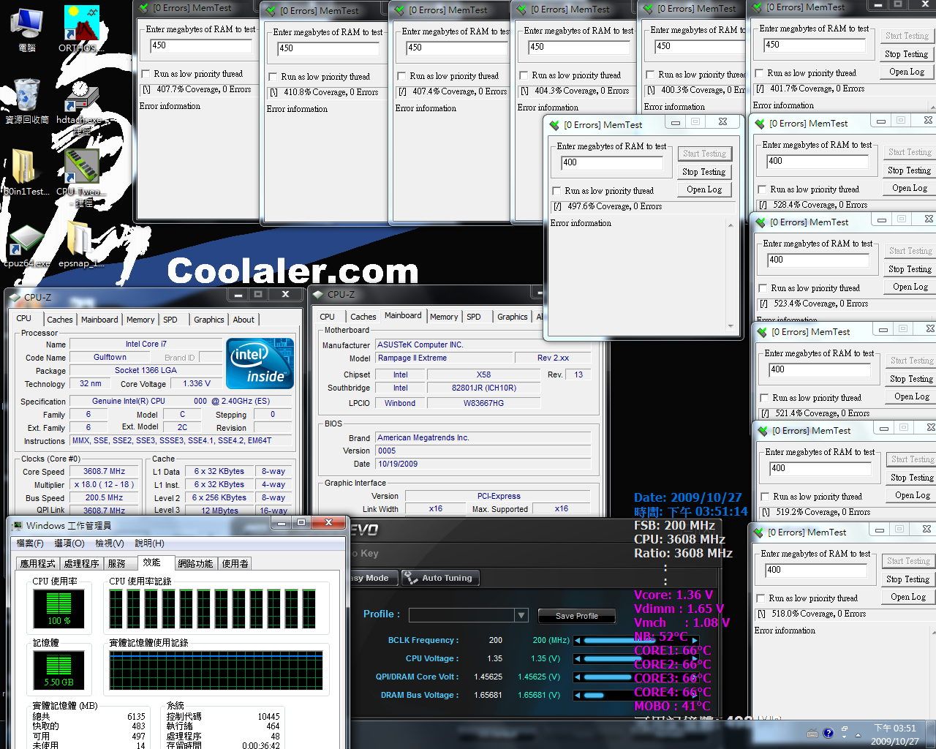Click left arrow of DRAM Bus Voltage slider
This screenshot has width=936, height=749.
578,696
